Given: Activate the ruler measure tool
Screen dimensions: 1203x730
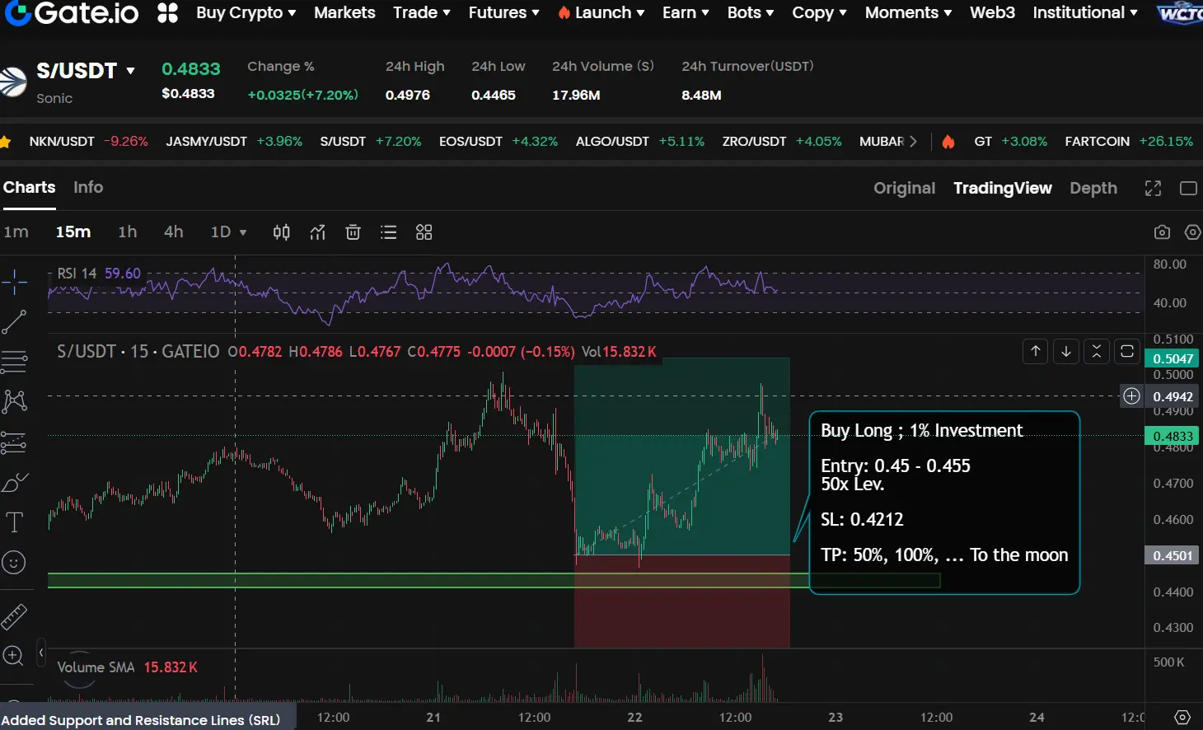Looking at the screenshot, I should coord(14,616).
